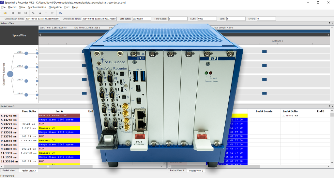
Task: Open recording settings gear icon
Action: pyautogui.click(x=13, y=13)
